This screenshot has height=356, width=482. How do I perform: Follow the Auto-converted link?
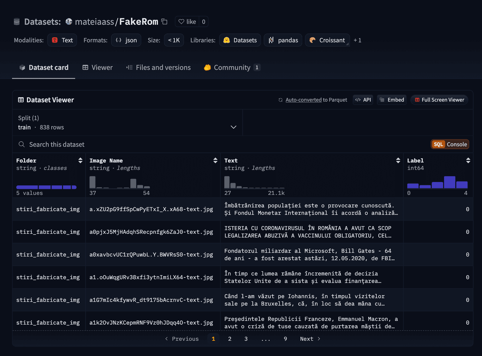coord(303,100)
